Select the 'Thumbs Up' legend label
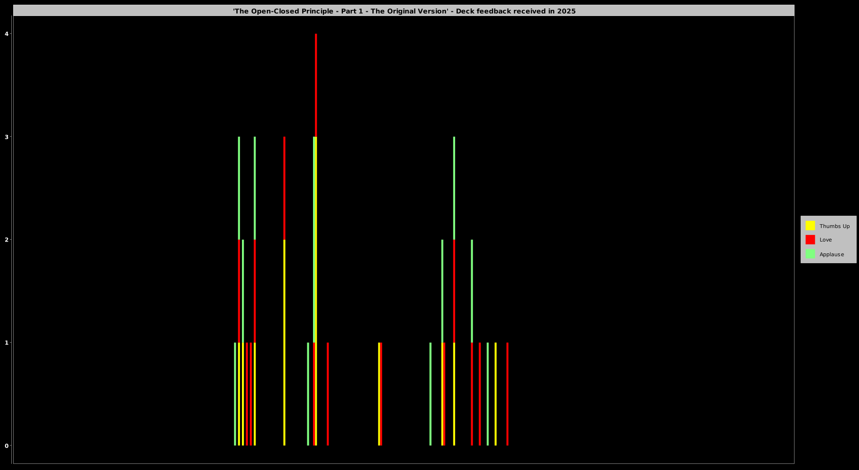Viewport: 859px width, 470px height. tap(834, 226)
